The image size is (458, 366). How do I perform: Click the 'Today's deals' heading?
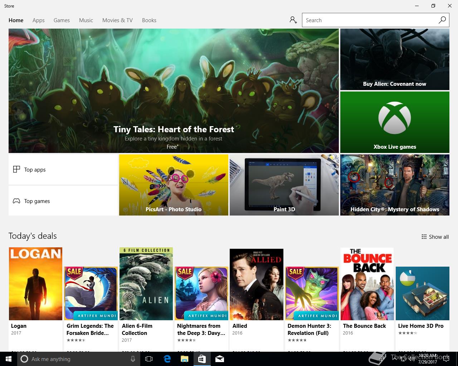point(33,236)
